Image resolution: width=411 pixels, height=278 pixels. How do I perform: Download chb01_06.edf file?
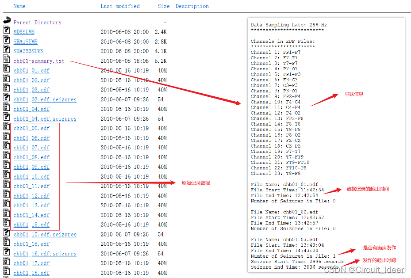31,138
